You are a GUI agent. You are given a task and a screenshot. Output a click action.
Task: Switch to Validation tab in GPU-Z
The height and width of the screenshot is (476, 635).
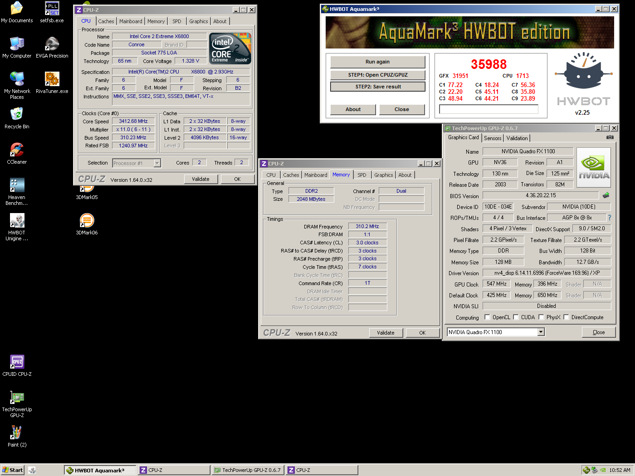pyautogui.click(x=517, y=138)
